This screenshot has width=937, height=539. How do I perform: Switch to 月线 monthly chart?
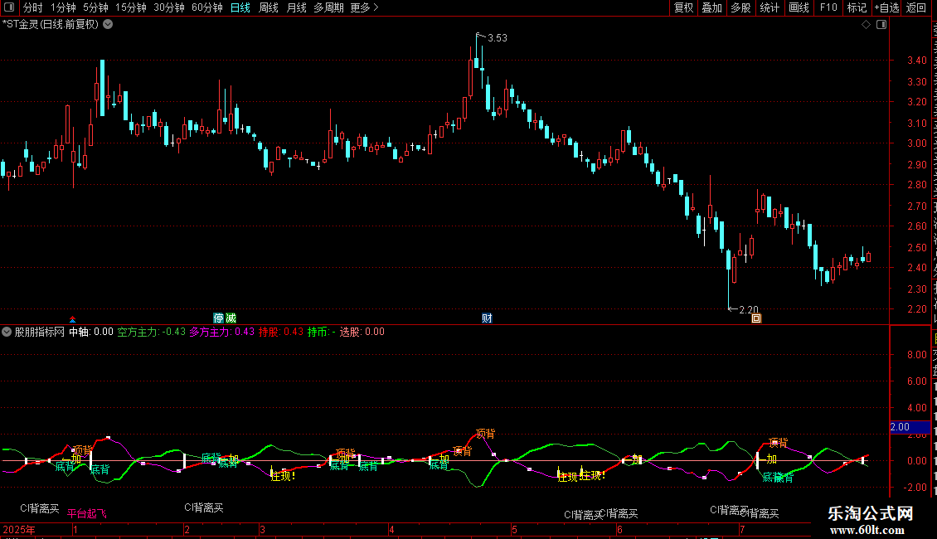(296, 7)
